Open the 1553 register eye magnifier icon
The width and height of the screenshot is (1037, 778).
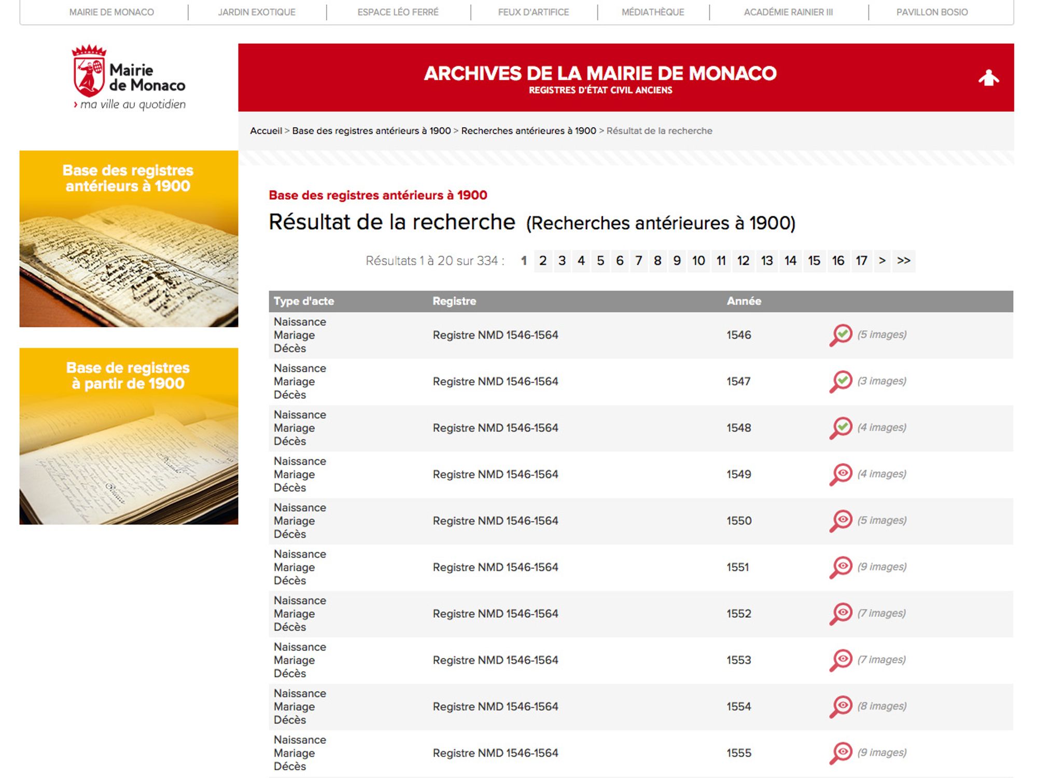pos(841,660)
